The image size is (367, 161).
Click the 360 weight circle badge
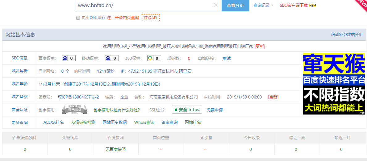click(x=154, y=58)
